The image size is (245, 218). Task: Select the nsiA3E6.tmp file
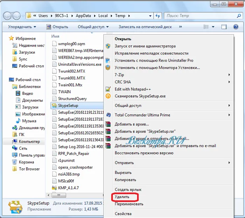point(66,174)
